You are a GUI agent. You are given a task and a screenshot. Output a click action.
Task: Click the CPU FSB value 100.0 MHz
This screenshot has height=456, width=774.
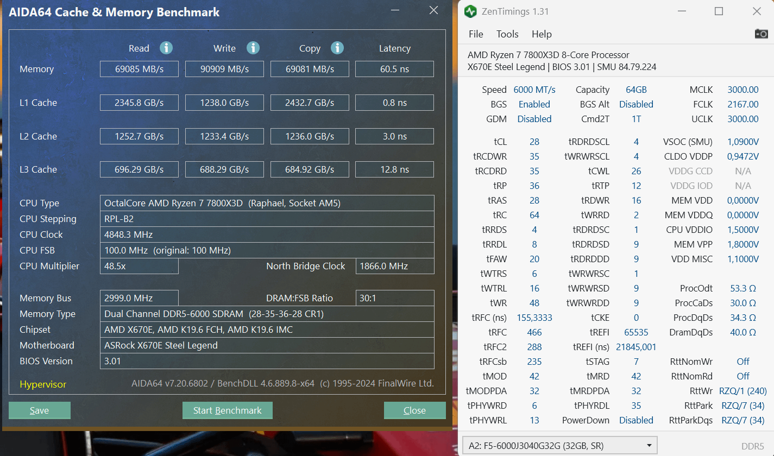pos(267,250)
